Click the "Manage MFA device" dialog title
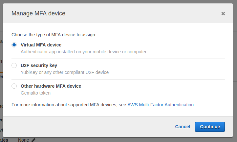 [x=38, y=13]
